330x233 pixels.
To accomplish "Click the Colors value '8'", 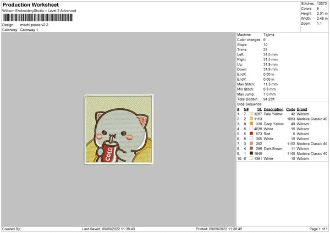I will tap(318, 9).
